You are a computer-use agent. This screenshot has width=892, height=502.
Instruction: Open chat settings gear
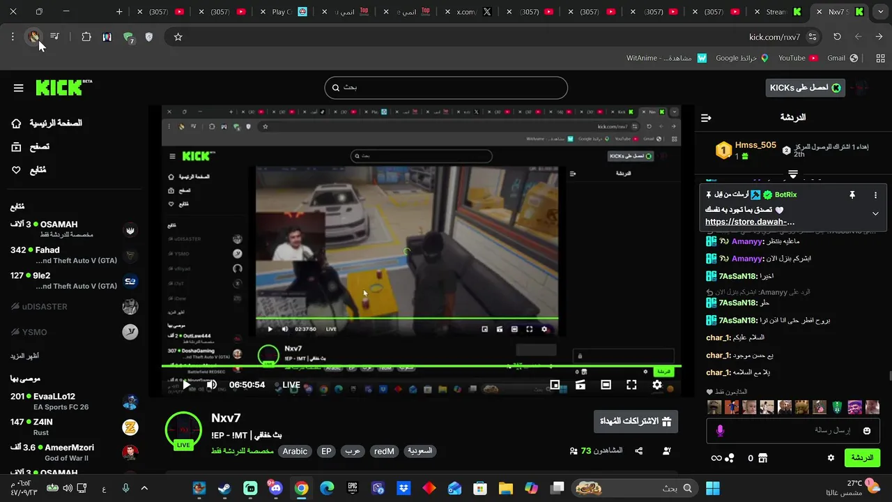pos(831,458)
